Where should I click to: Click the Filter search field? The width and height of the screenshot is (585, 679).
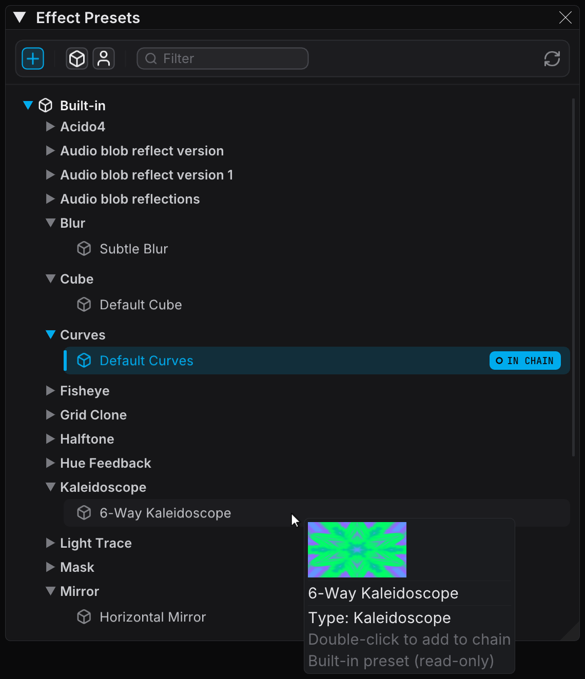coord(223,58)
